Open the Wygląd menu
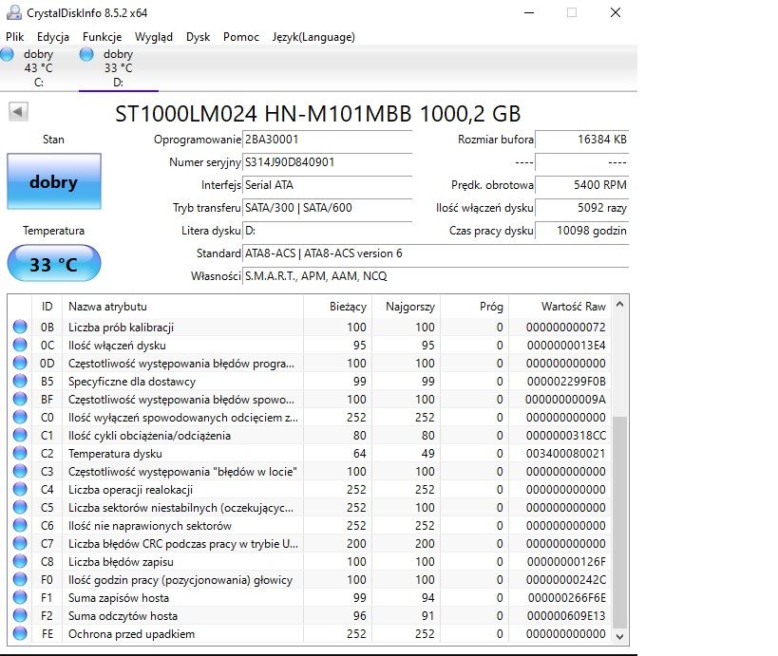 (154, 37)
